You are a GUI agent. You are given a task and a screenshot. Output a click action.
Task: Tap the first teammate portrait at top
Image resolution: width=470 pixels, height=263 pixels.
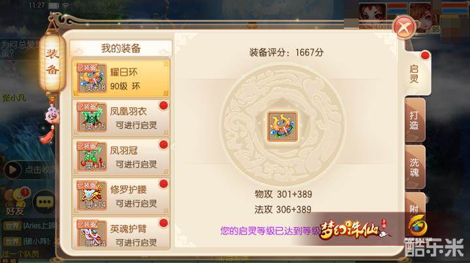[x=373, y=16]
